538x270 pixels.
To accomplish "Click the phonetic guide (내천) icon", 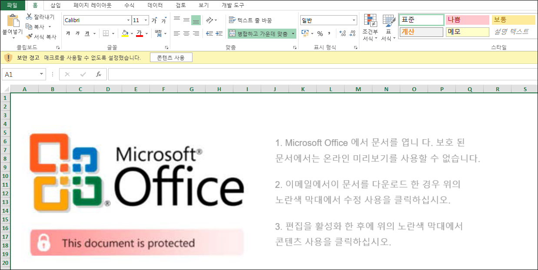I will (x=158, y=33).
